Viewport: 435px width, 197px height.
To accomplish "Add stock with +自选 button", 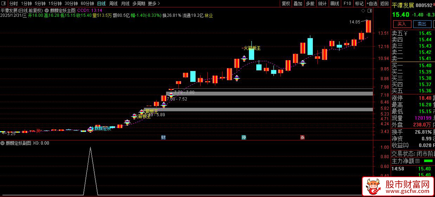I will tap(372, 4).
